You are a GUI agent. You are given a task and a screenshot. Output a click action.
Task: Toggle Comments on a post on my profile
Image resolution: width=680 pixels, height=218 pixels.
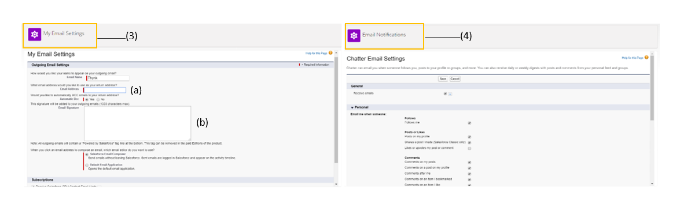(x=469, y=168)
